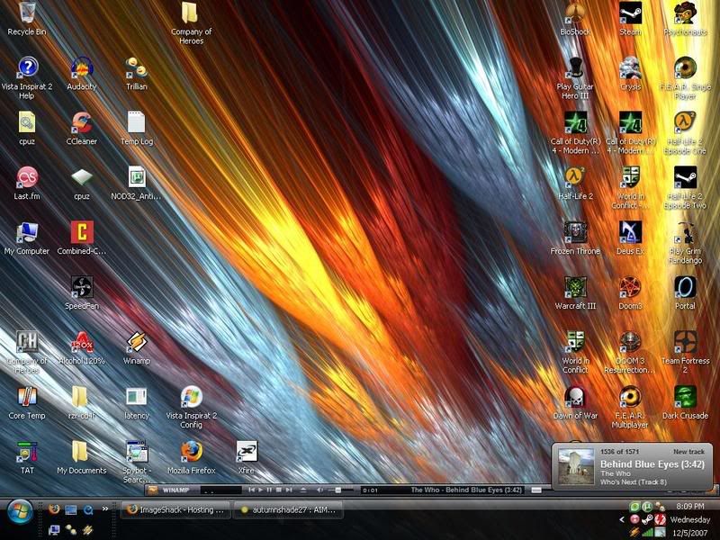
Task: Select the Trillian desktop shortcut
Action: [x=137, y=74]
